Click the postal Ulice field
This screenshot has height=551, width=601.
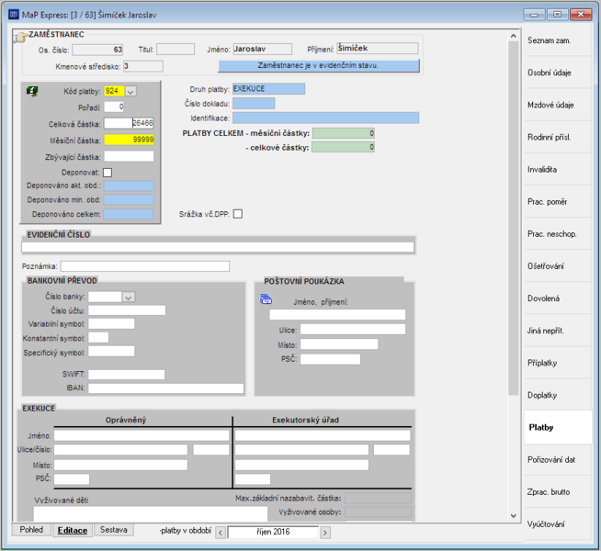point(353,330)
